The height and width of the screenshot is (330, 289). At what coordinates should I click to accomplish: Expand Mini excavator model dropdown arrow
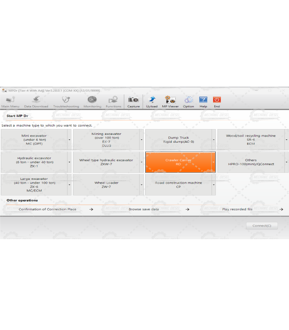[69, 140]
